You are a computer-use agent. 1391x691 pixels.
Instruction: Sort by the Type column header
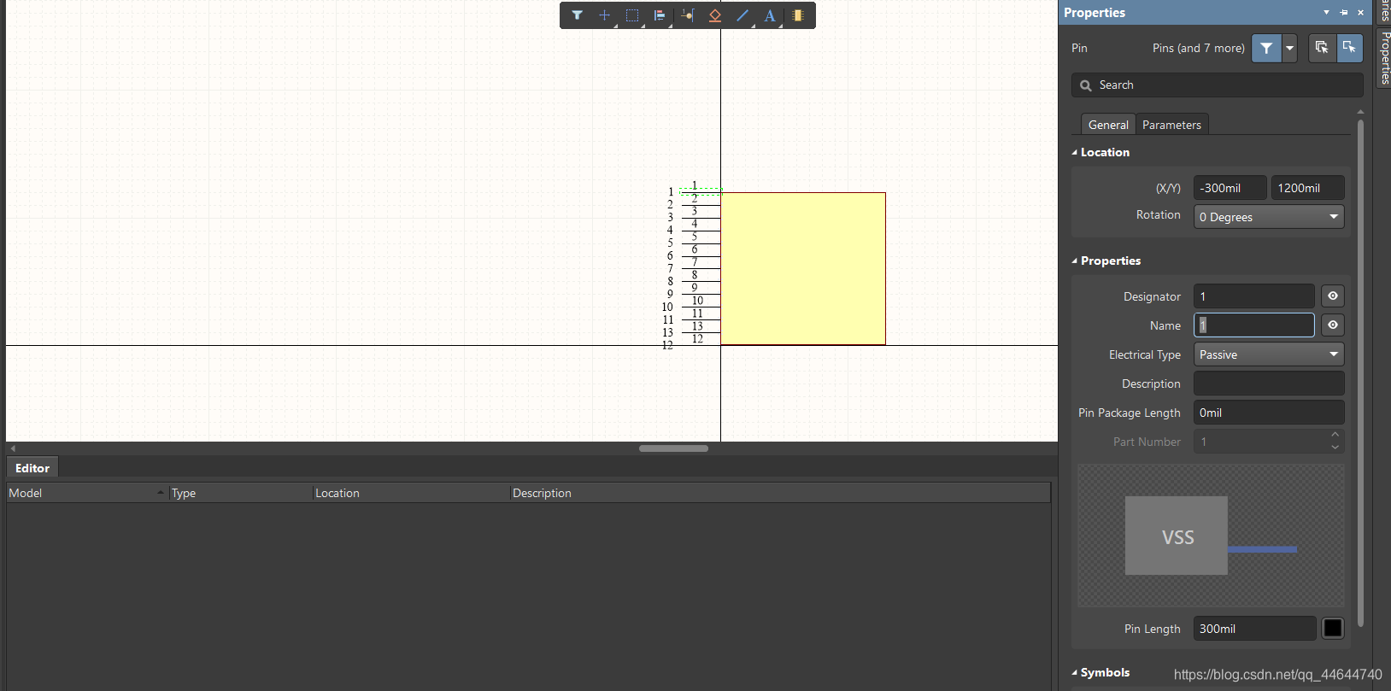pos(240,493)
